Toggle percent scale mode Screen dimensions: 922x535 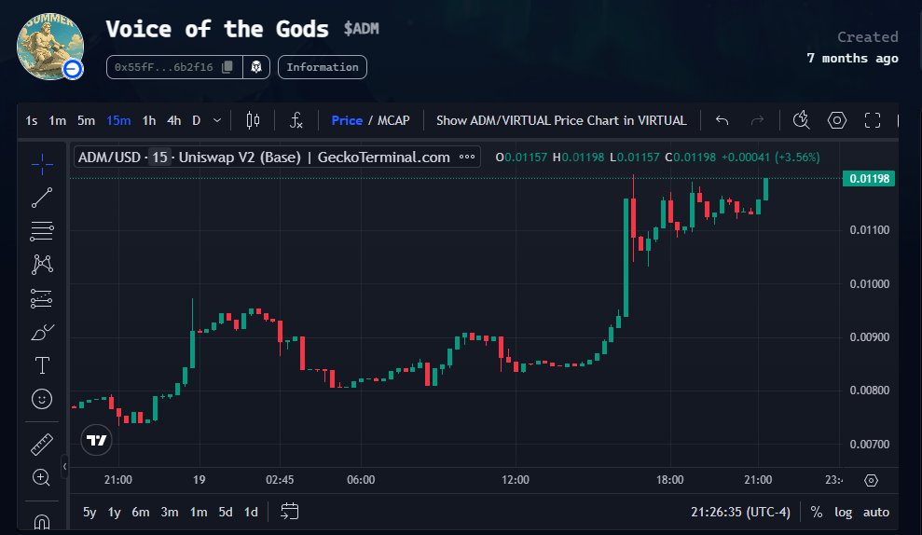(816, 512)
